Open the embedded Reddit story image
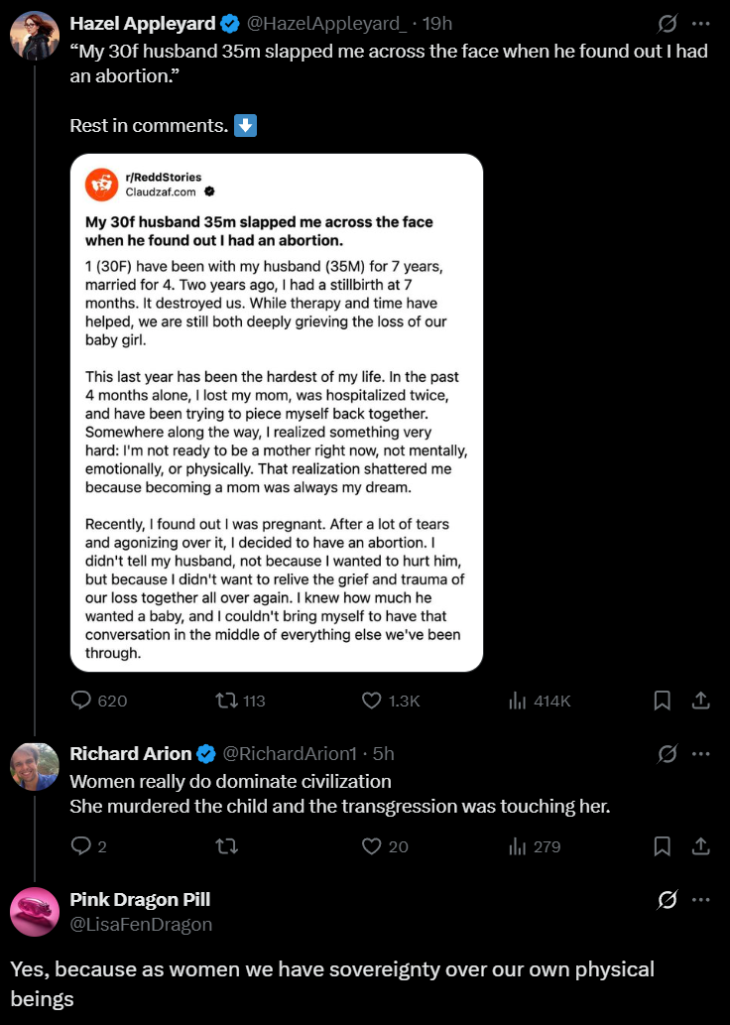The width and height of the screenshot is (730, 1025). point(277,413)
